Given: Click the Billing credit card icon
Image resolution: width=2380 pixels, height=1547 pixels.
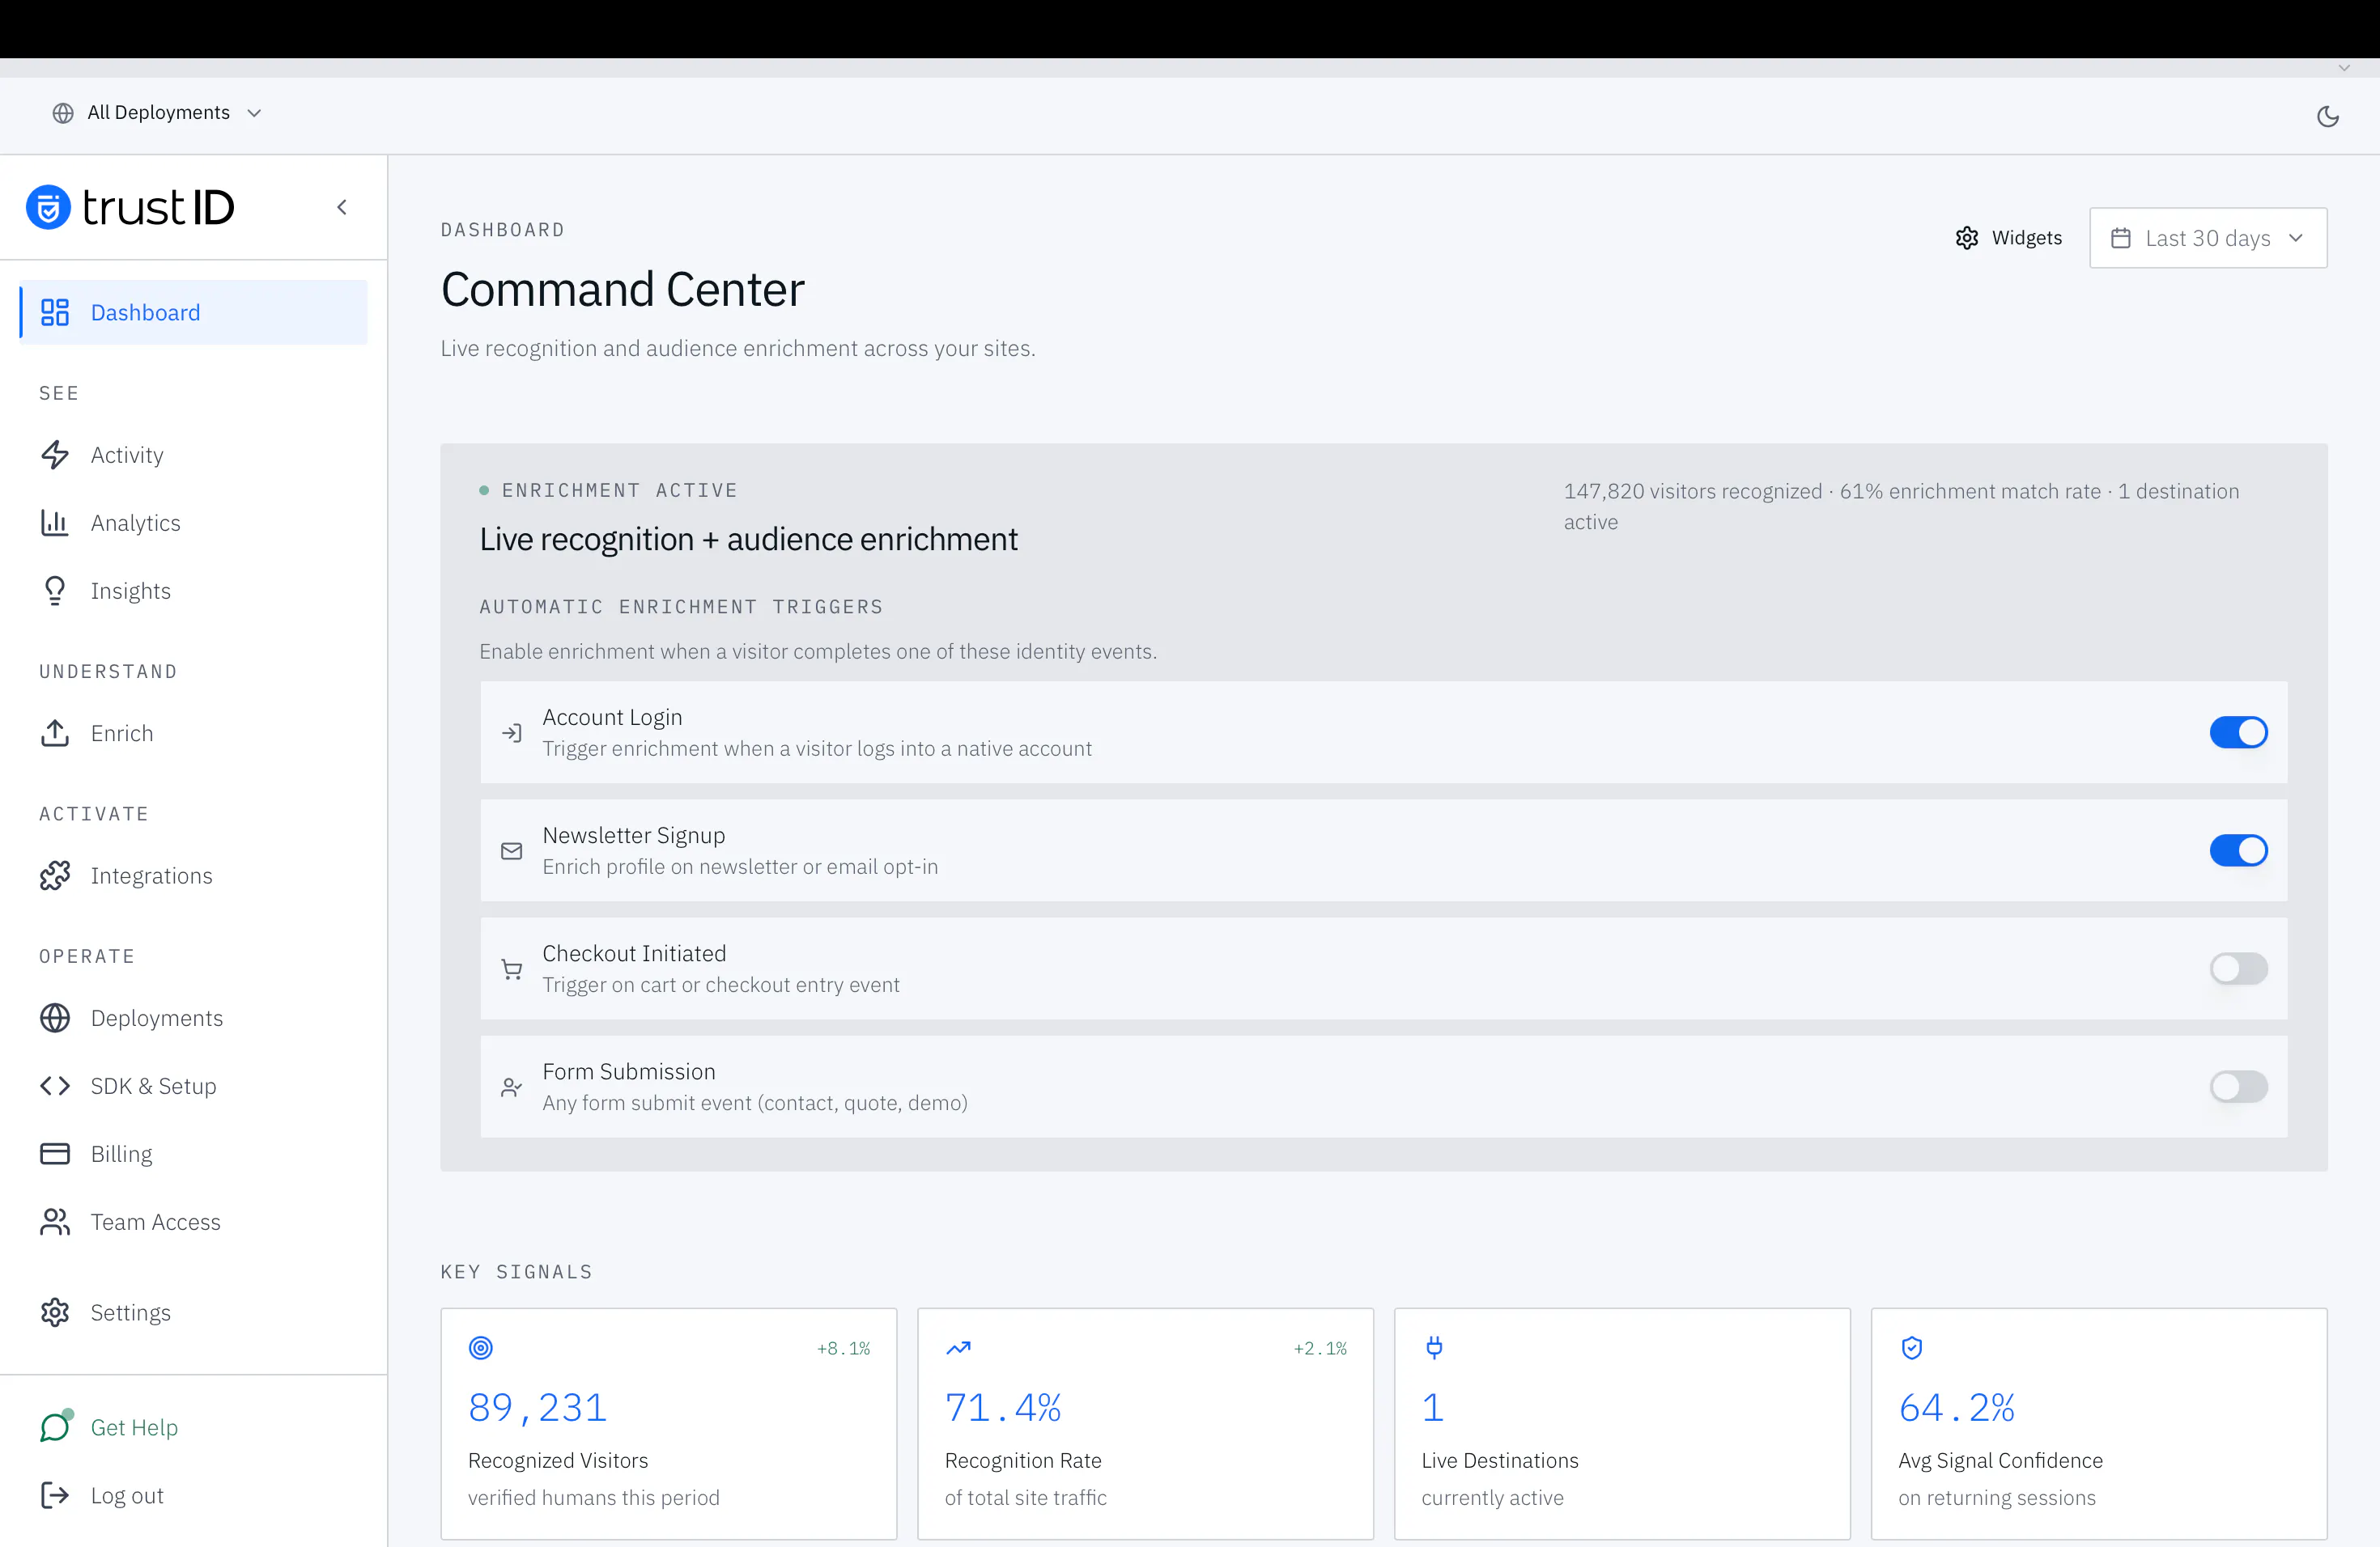Looking at the screenshot, I should point(55,1153).
